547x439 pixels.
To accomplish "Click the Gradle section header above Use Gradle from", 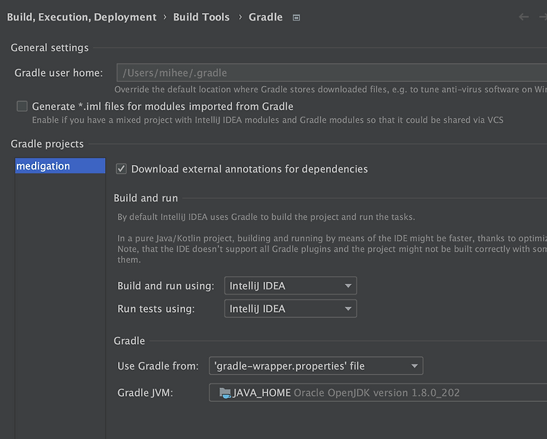I will (129, 341).
